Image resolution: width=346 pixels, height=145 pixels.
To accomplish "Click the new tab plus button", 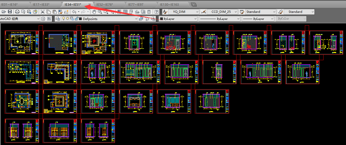I will (194, 5).
